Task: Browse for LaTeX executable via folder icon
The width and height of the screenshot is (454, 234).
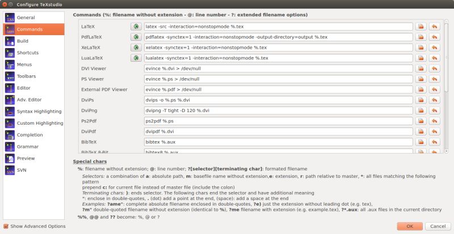Action: pyautogui.click(x=421, y=27)
